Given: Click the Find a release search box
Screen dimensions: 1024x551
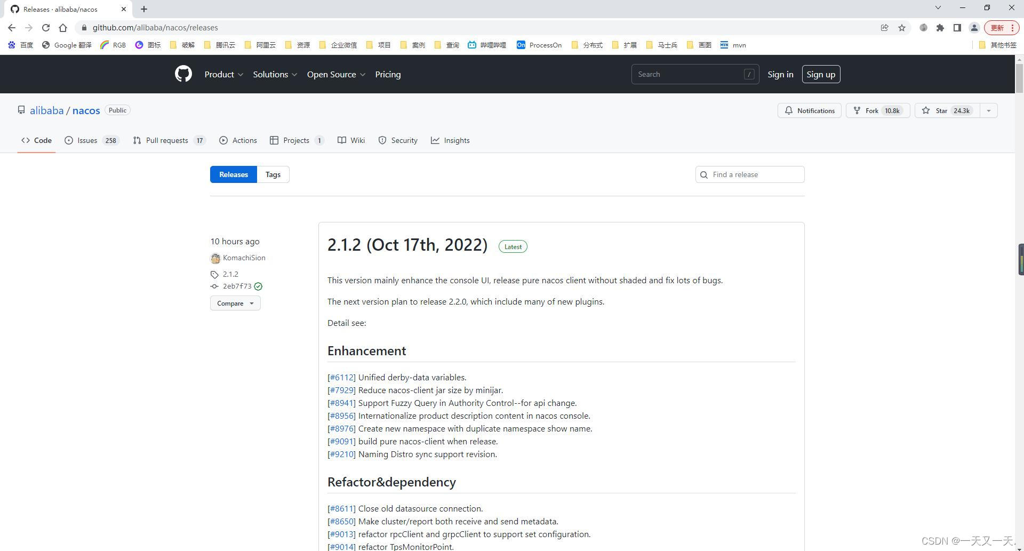Looking at the screenshot, I should pyautogui.click(x=750, y=174).
